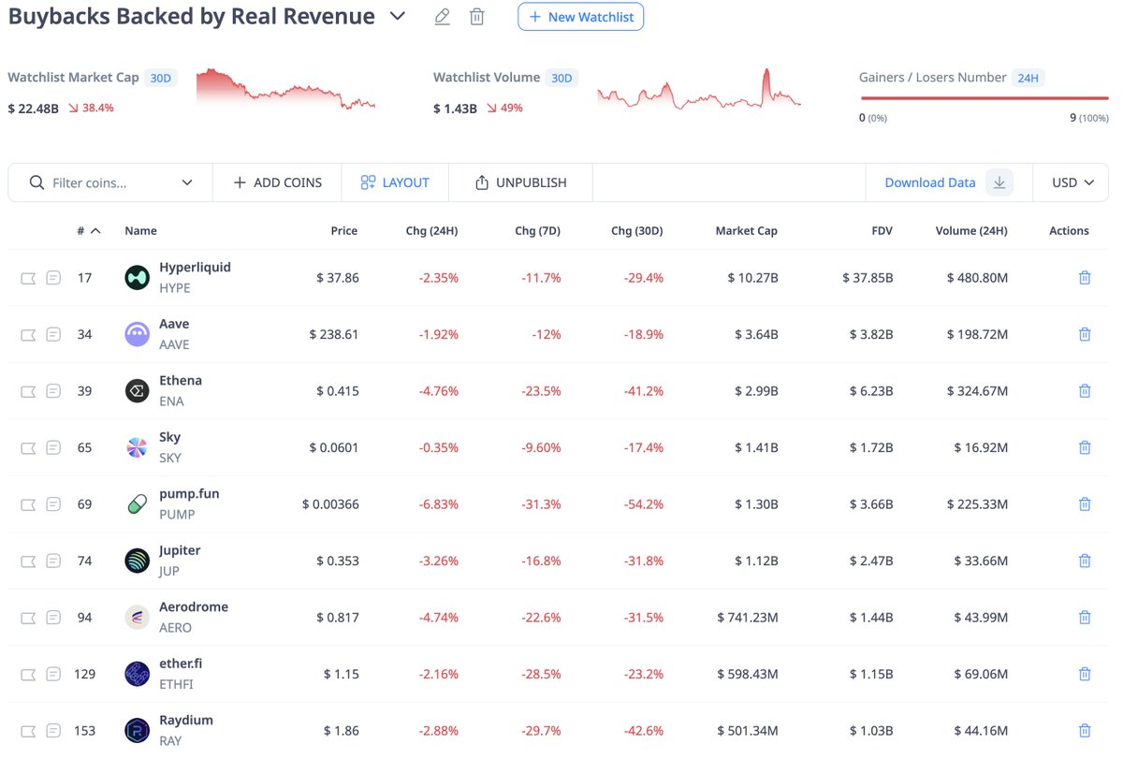Open the note icon for Sky row
This screenshot has width=1123, height=758.
pos(53,447)
